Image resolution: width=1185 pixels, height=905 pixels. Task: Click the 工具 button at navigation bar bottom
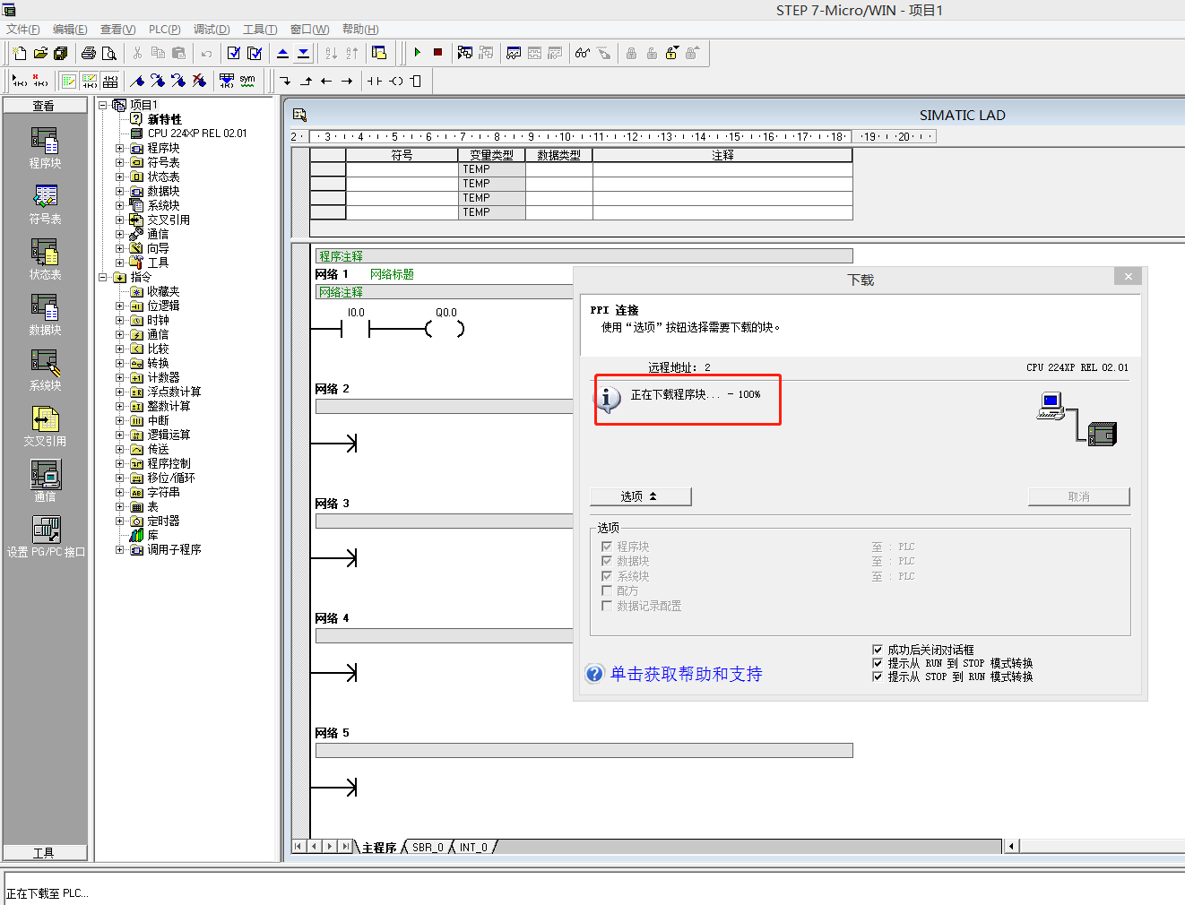pyautogui.click(x=45, y=853)
